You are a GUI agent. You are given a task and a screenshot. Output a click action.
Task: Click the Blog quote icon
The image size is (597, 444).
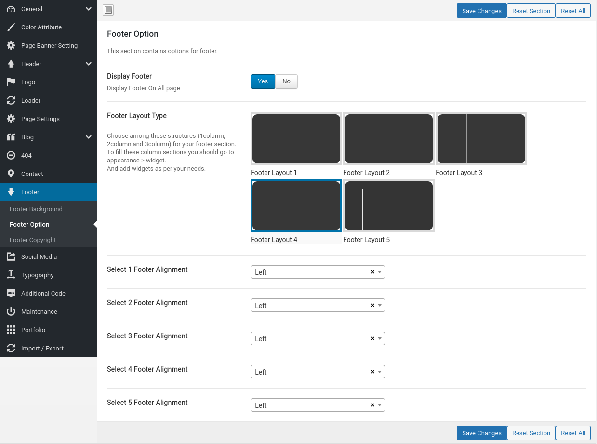coord(11,137)
